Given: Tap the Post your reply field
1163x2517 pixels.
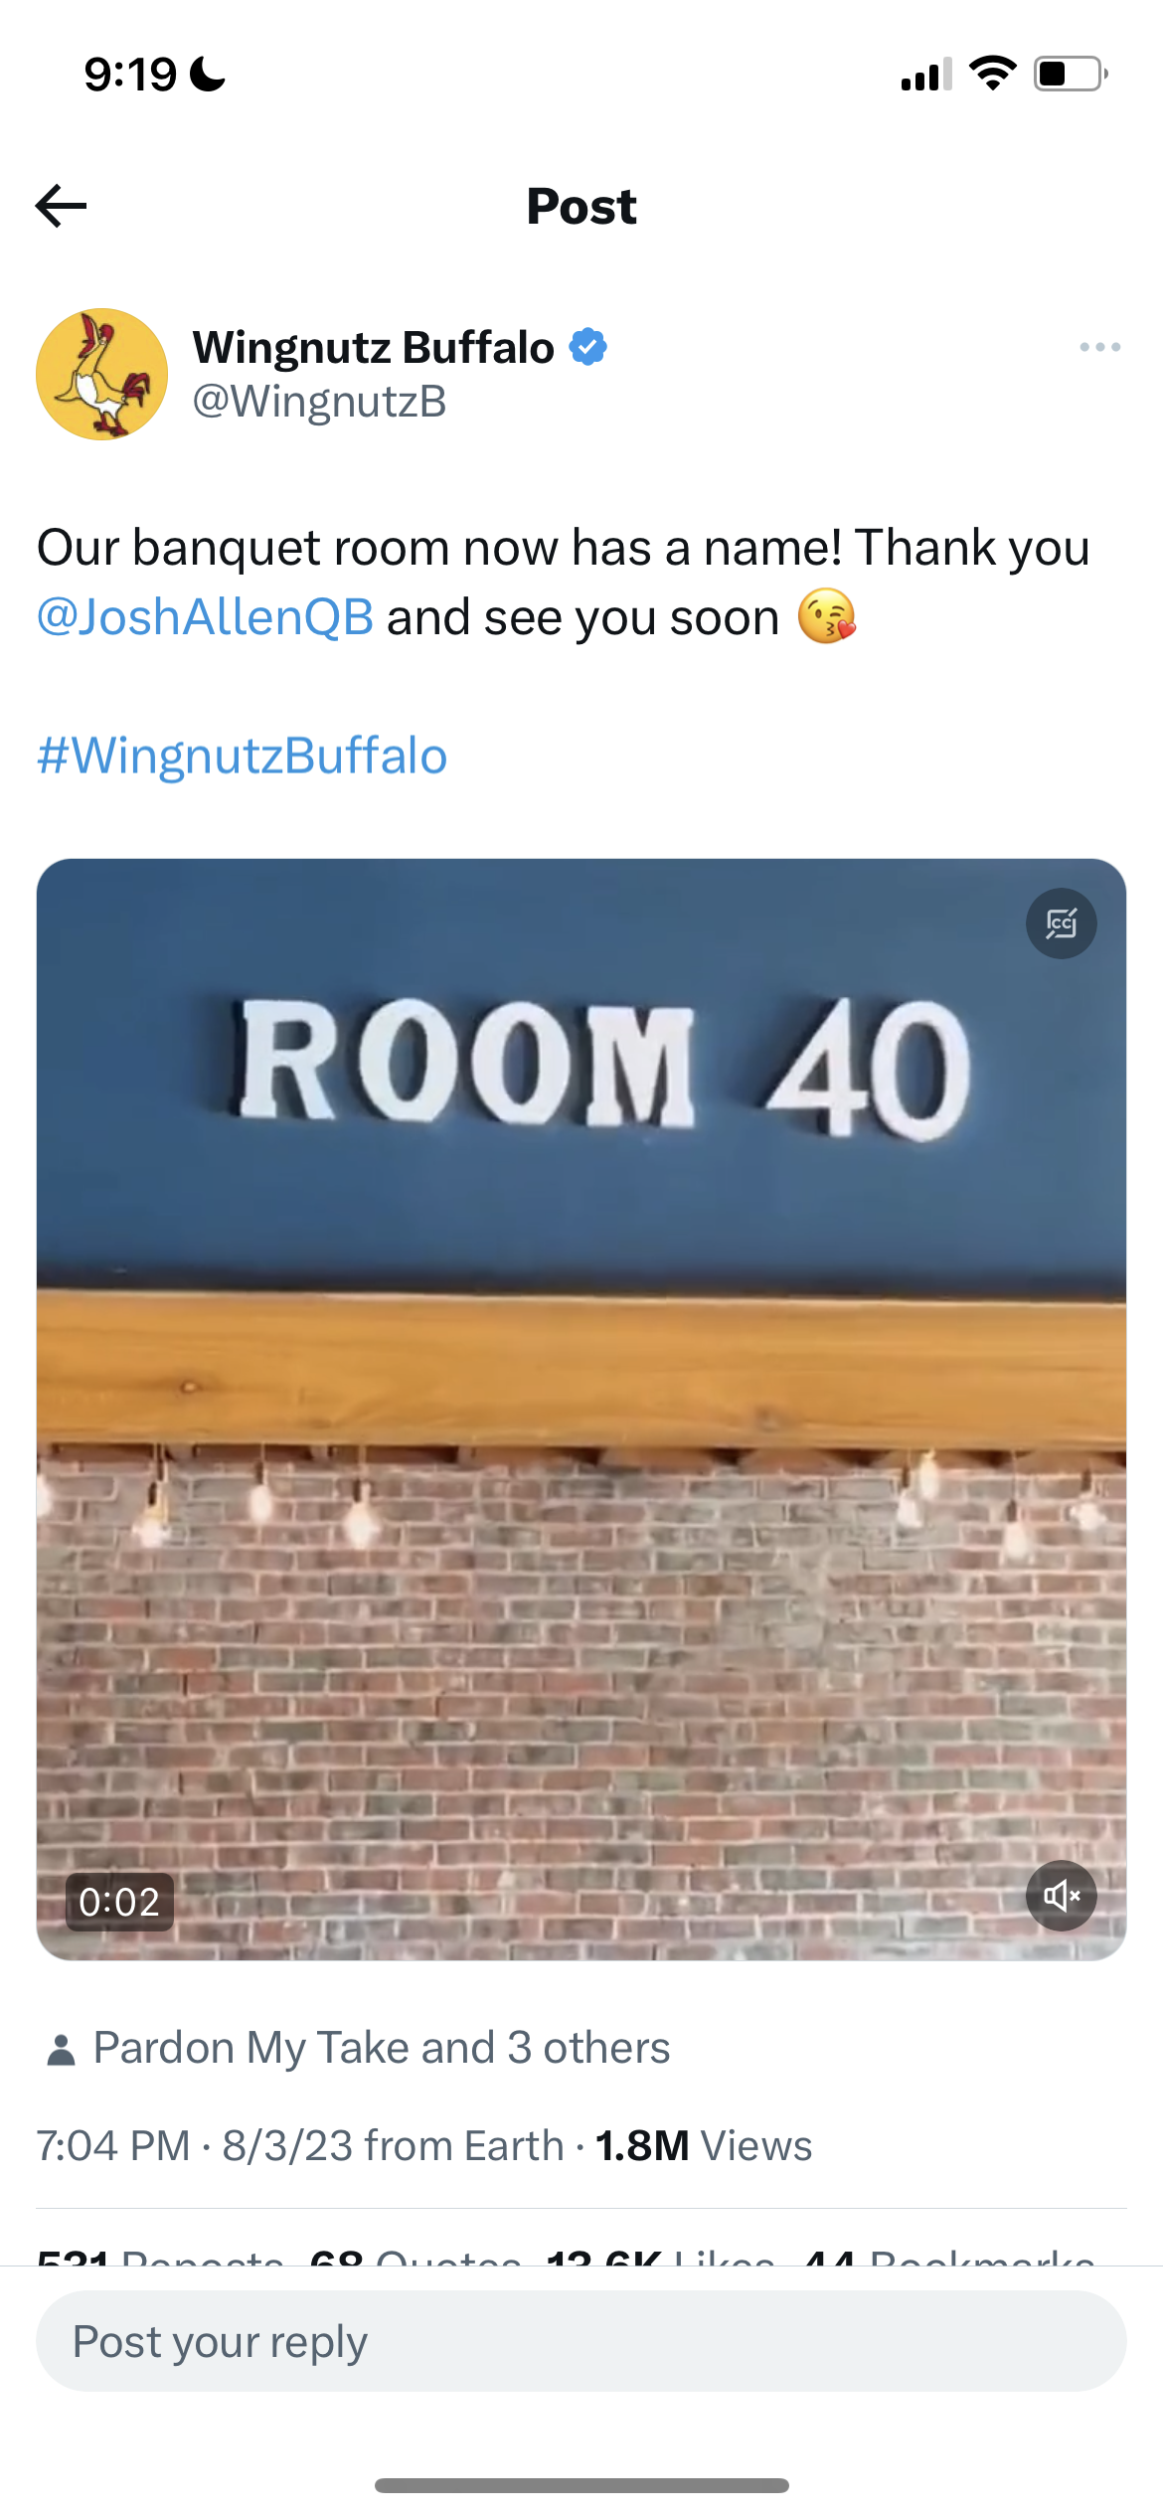Looking at the screenshot, I should [581, 2341].
